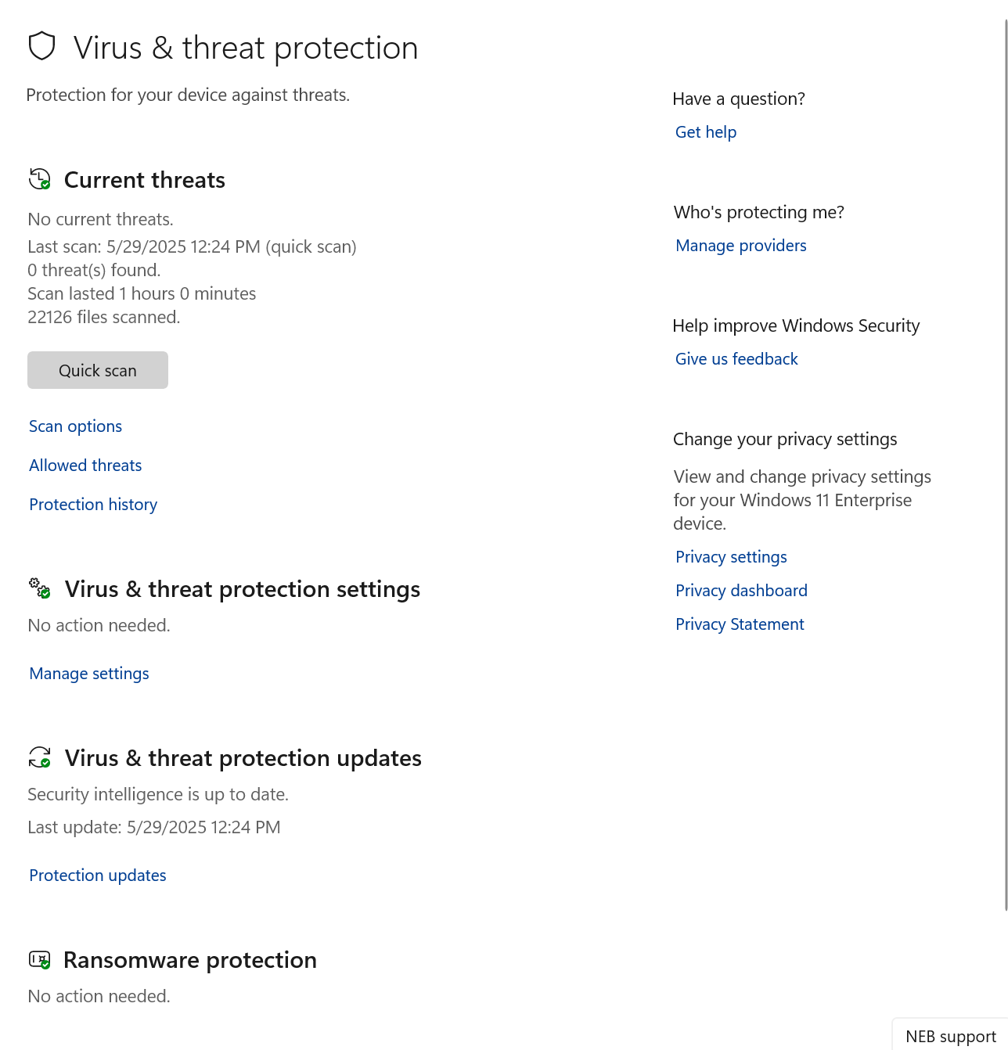
Task: View Protection history
Action: (x=93, y=505)
